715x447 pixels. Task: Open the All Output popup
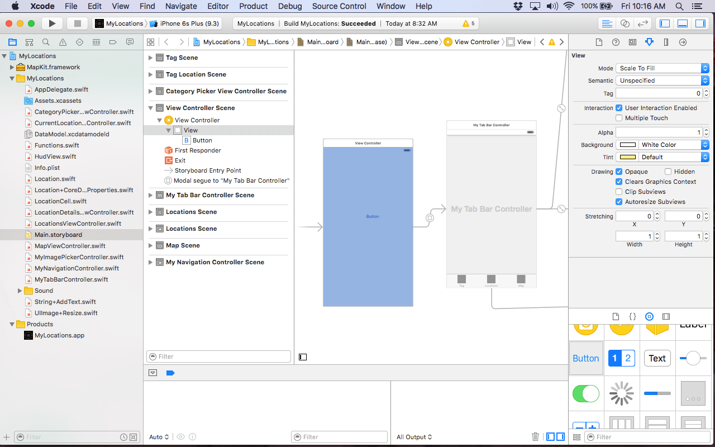pos(414,437)
